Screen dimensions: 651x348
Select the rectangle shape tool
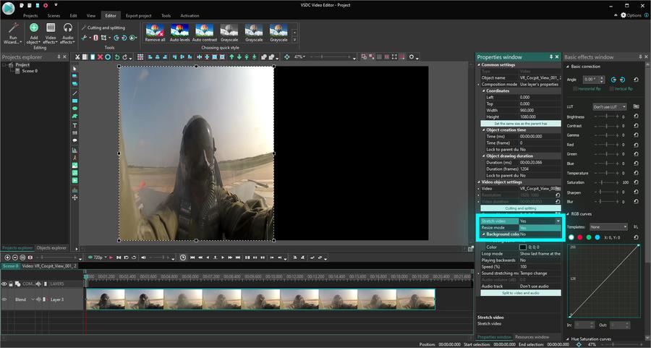pyautogui.click(x=75, y=101)
